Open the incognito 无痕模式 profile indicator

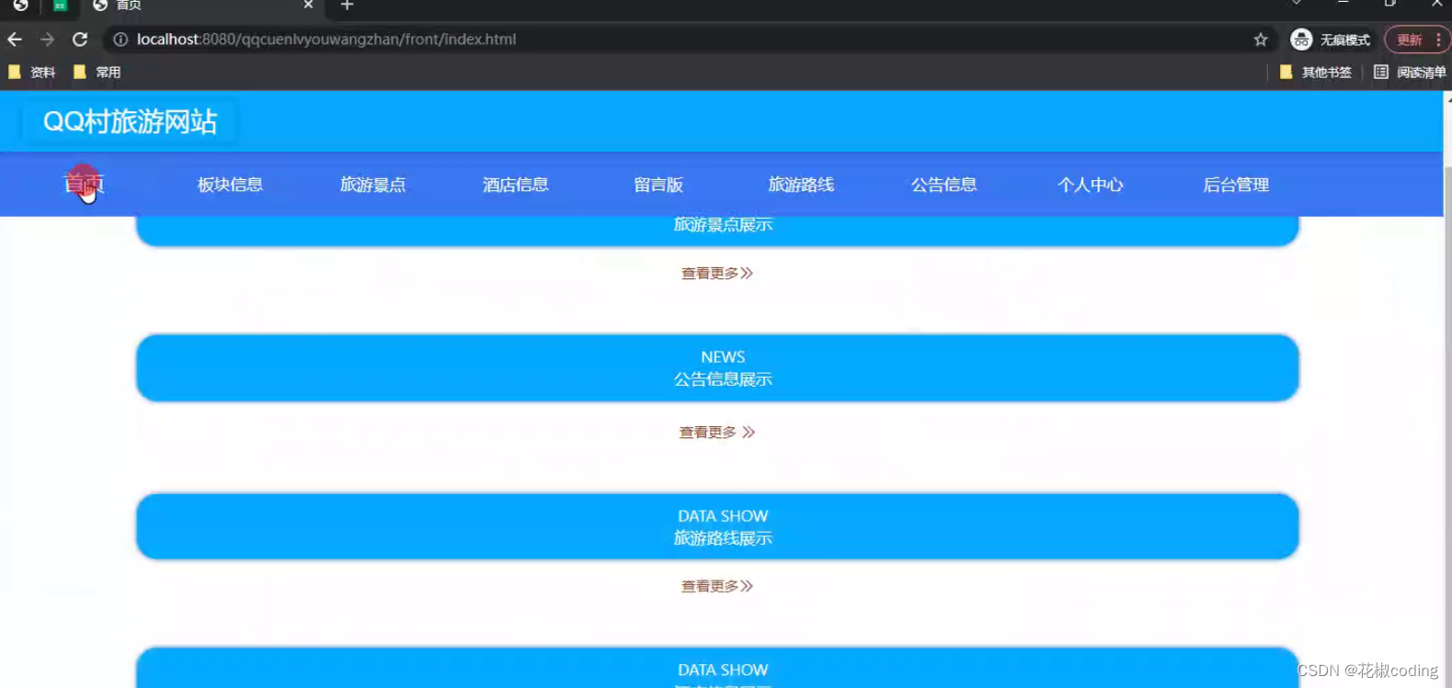point(1331,39)
